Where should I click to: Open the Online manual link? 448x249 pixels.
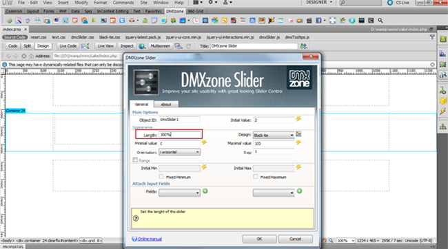(x=150, y=239)
